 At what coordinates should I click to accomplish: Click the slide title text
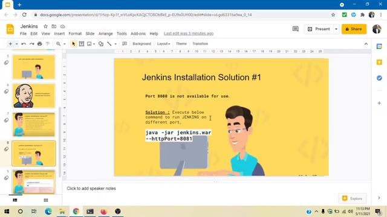click(201, 77)
